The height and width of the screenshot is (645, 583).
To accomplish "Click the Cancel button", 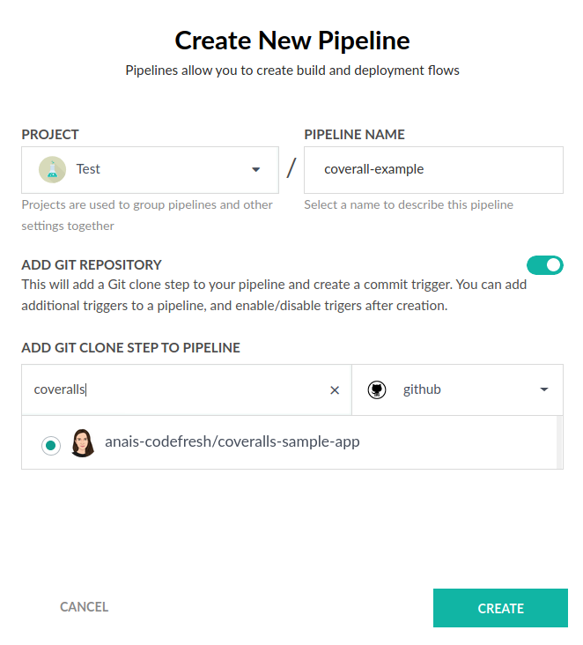I will tap(84, 607).
